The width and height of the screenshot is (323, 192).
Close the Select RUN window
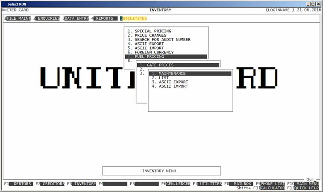(x=318, y=4)
